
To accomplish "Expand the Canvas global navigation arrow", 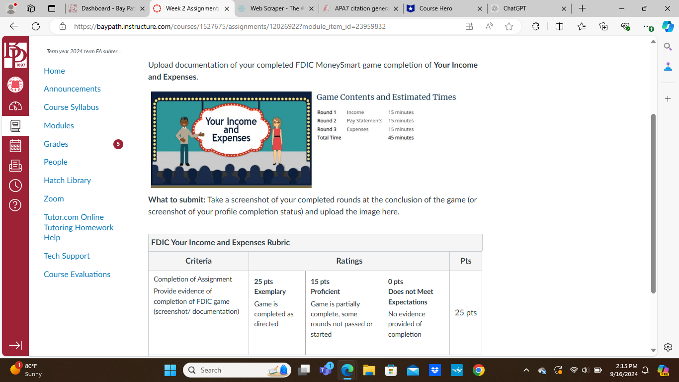I will click(15, 345).
